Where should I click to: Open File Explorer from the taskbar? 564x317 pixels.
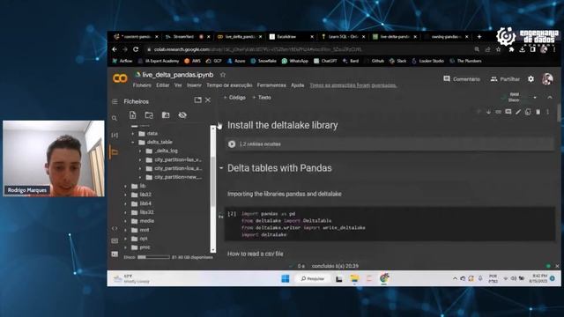click(x=354, y=278)
